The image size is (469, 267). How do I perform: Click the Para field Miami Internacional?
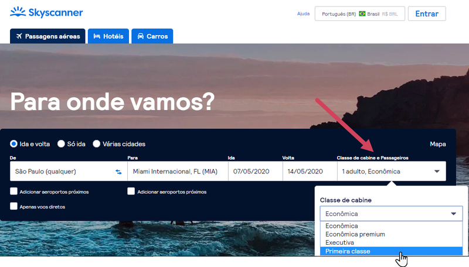pos(178,172)
